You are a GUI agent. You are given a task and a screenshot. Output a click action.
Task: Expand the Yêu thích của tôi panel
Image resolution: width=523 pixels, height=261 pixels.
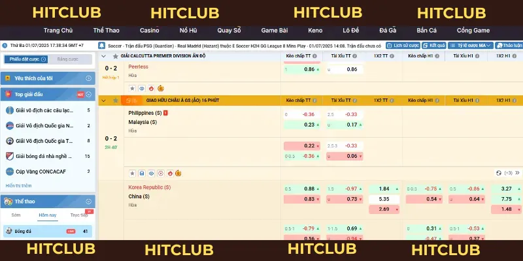pos(88,78)
